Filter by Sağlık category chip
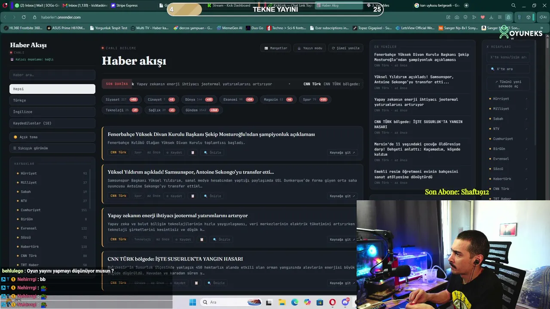The image size is (550, 309). click(x=162, y=110)
